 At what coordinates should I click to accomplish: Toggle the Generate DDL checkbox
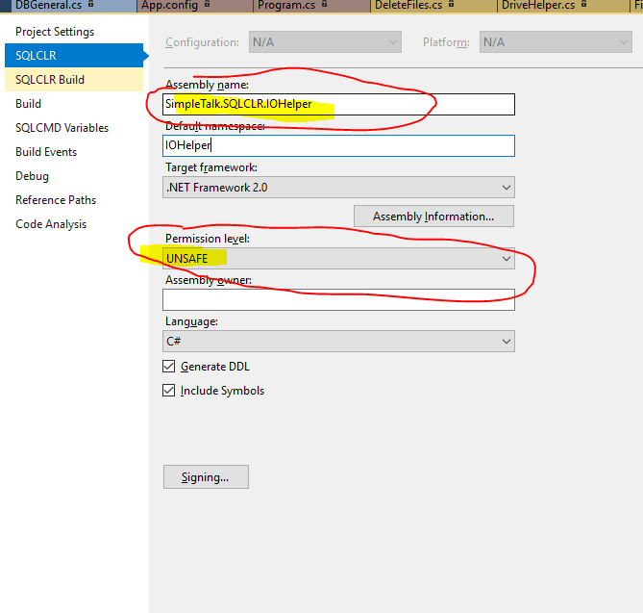tap(169, 367)
